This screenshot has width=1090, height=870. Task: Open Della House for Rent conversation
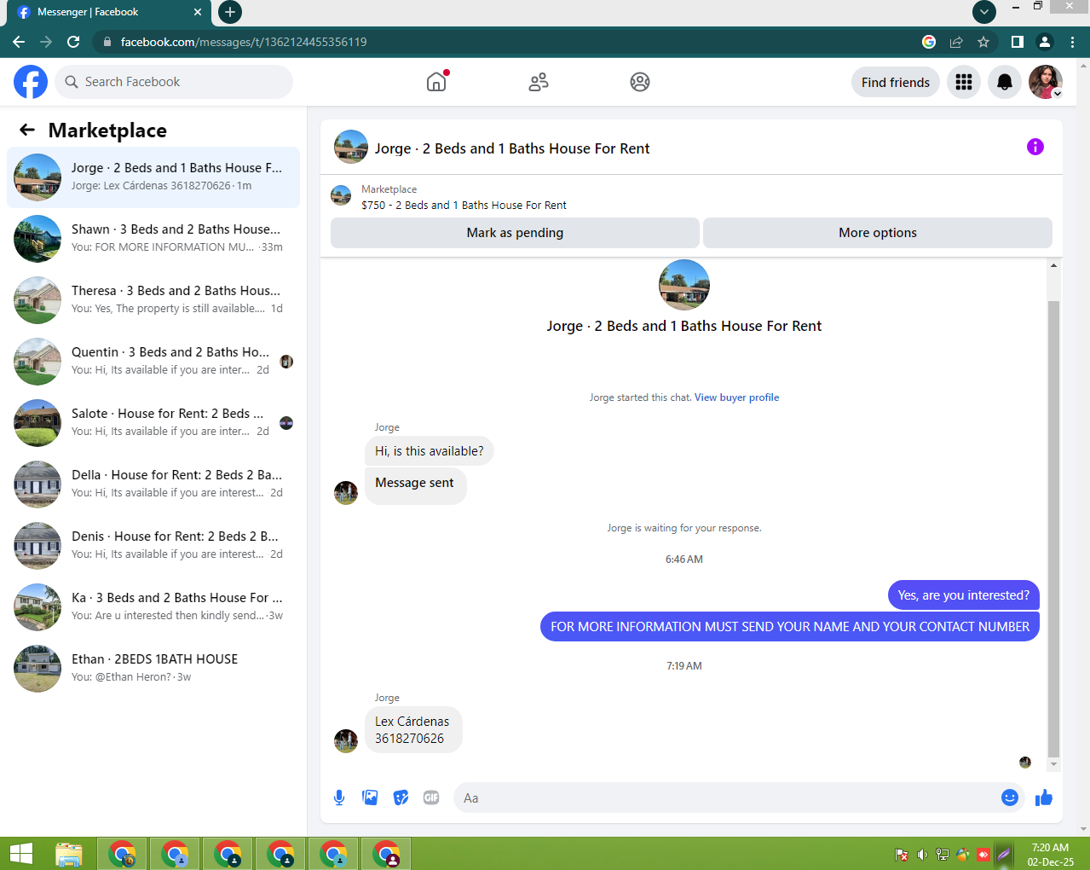point(153,484)
